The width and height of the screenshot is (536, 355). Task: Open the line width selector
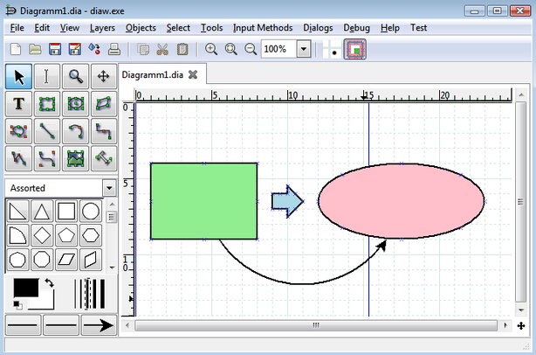[90, 294]
